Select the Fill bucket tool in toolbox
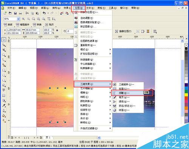Viewport: 189px width, 149px height. tap(4, 115)
